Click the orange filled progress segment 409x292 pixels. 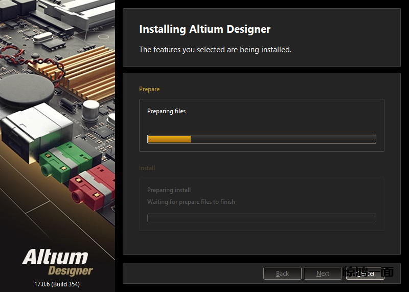[169, 139]
